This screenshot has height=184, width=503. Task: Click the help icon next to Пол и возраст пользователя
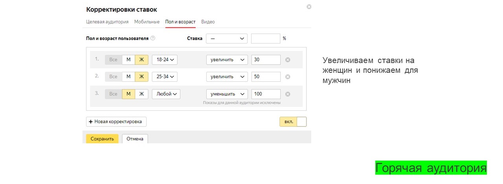pyautogui.click(x=153, y=38)
